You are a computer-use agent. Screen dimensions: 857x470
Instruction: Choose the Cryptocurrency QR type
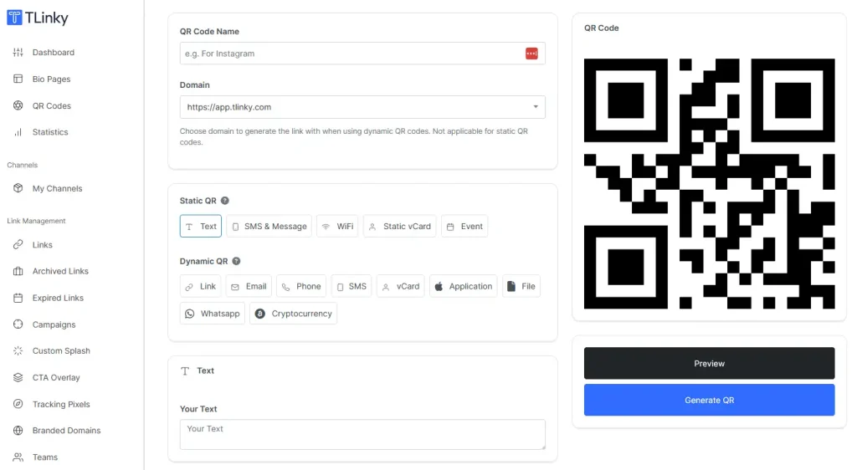[x=294, y=314]
